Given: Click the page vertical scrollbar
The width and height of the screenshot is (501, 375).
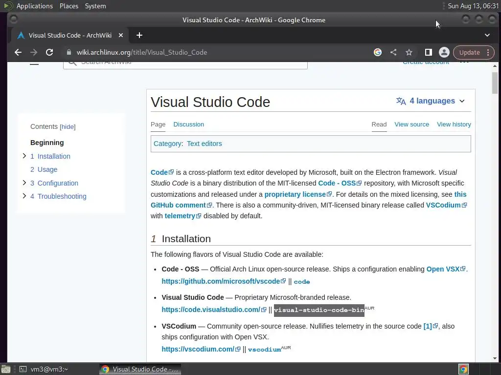Looking at the screenshot, I should [x=495, y=195].
